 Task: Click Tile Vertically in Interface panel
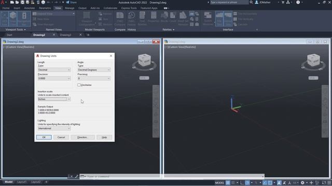pyautogui.click(x=243, y=19)
